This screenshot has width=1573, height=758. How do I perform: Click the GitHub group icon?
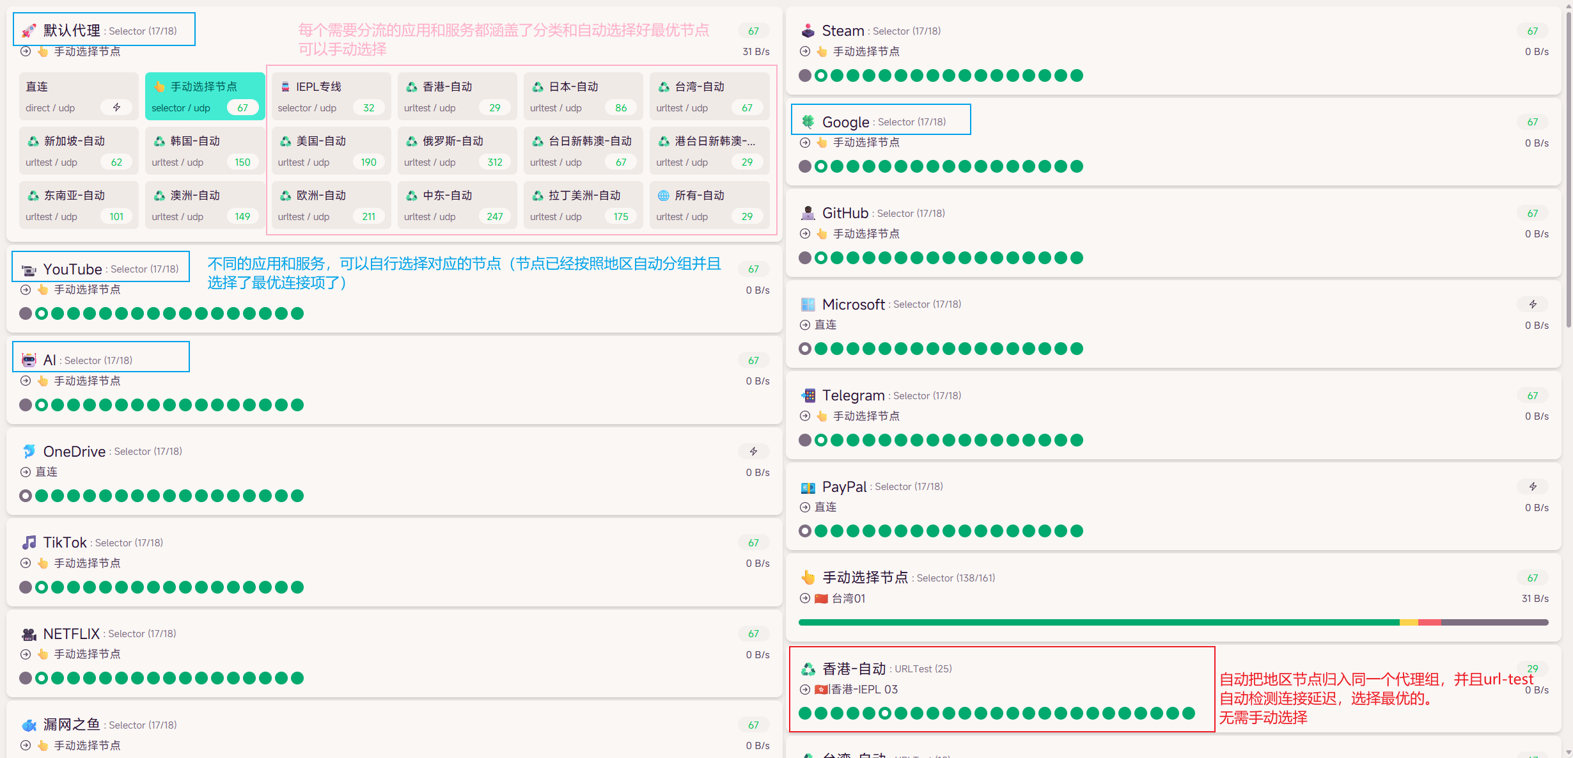tap(808, 213)
